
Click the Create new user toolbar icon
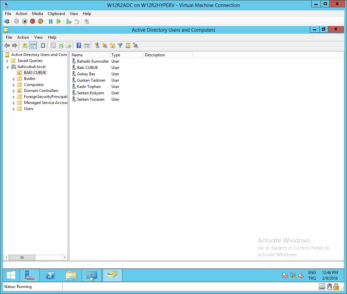point(97,46)
